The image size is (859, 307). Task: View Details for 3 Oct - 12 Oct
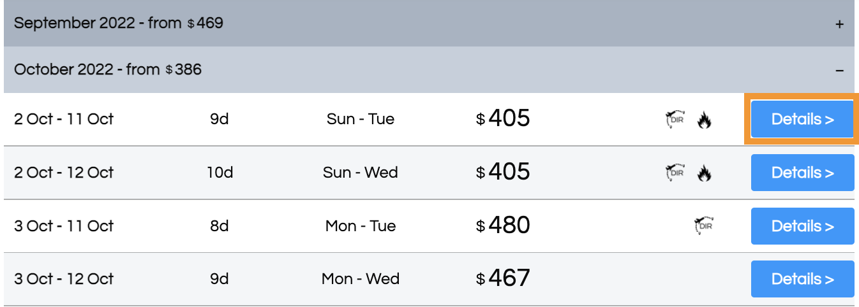(x=802, y=279)
